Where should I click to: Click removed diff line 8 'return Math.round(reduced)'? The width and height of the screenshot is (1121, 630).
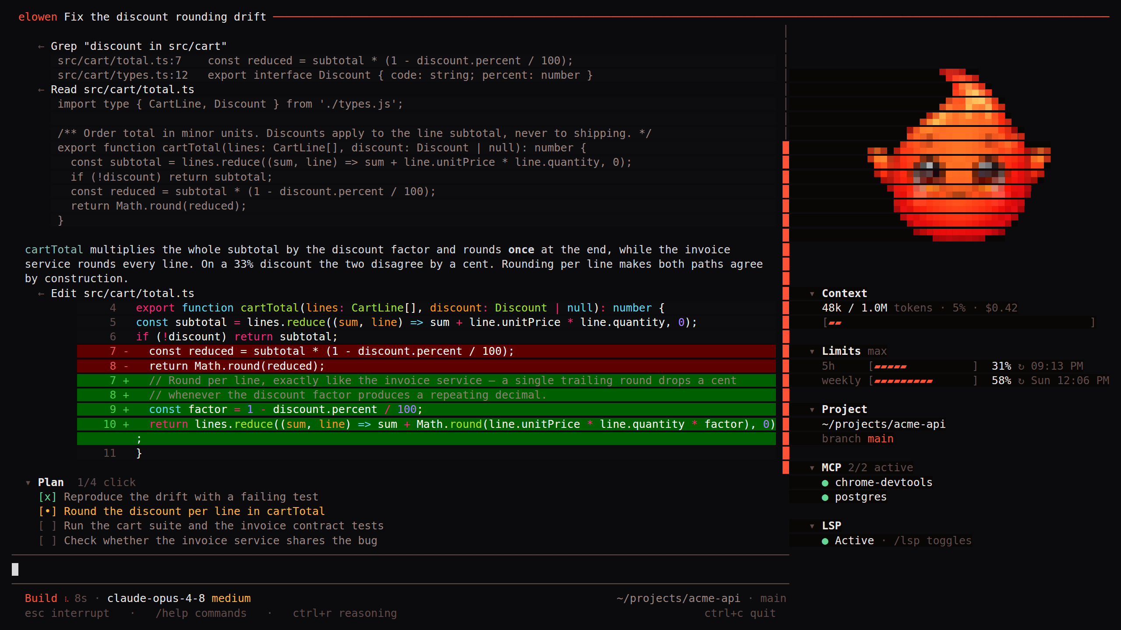(x=427, y=366)
